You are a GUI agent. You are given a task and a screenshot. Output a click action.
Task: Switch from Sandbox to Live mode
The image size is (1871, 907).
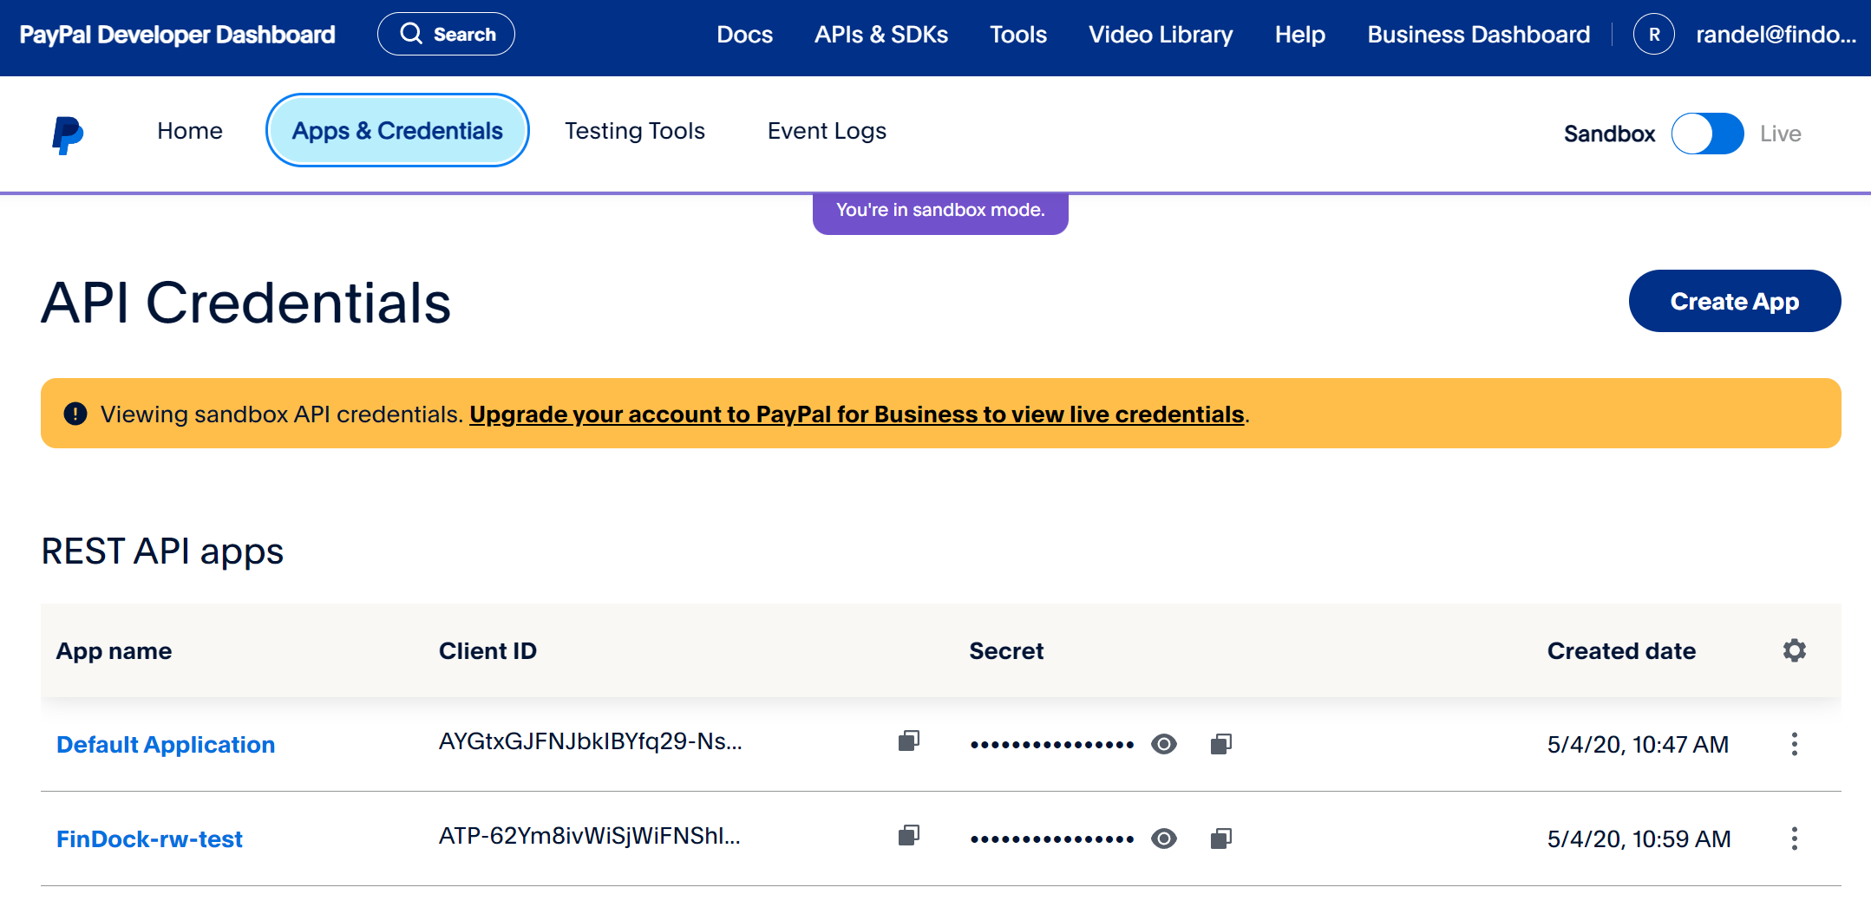(1706, 133)
